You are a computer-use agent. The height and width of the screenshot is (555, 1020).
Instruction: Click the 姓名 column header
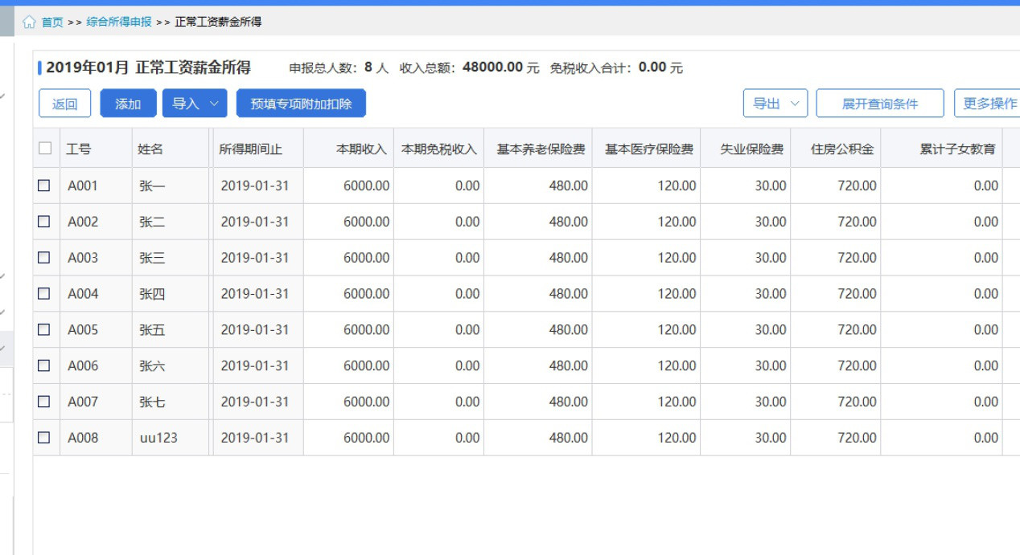[171, 149]
